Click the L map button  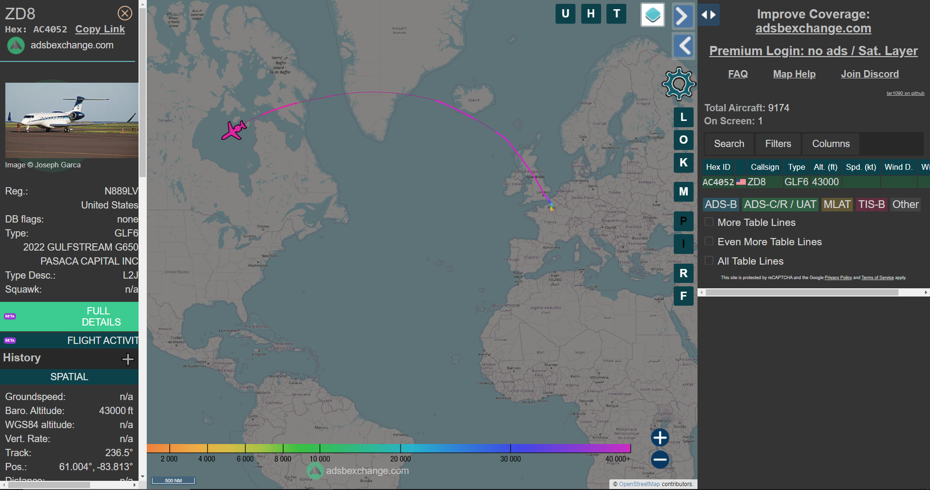tap(683, 117)
